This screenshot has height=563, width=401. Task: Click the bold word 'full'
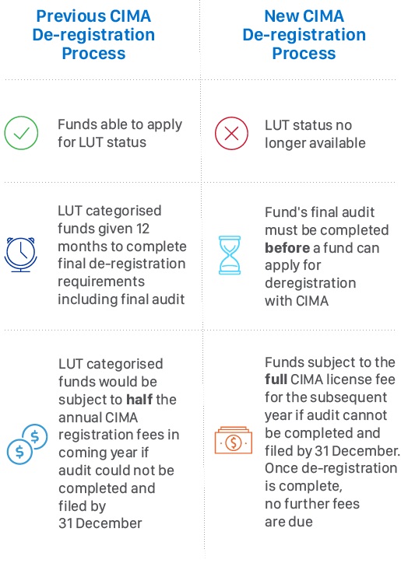pos(276,379)
